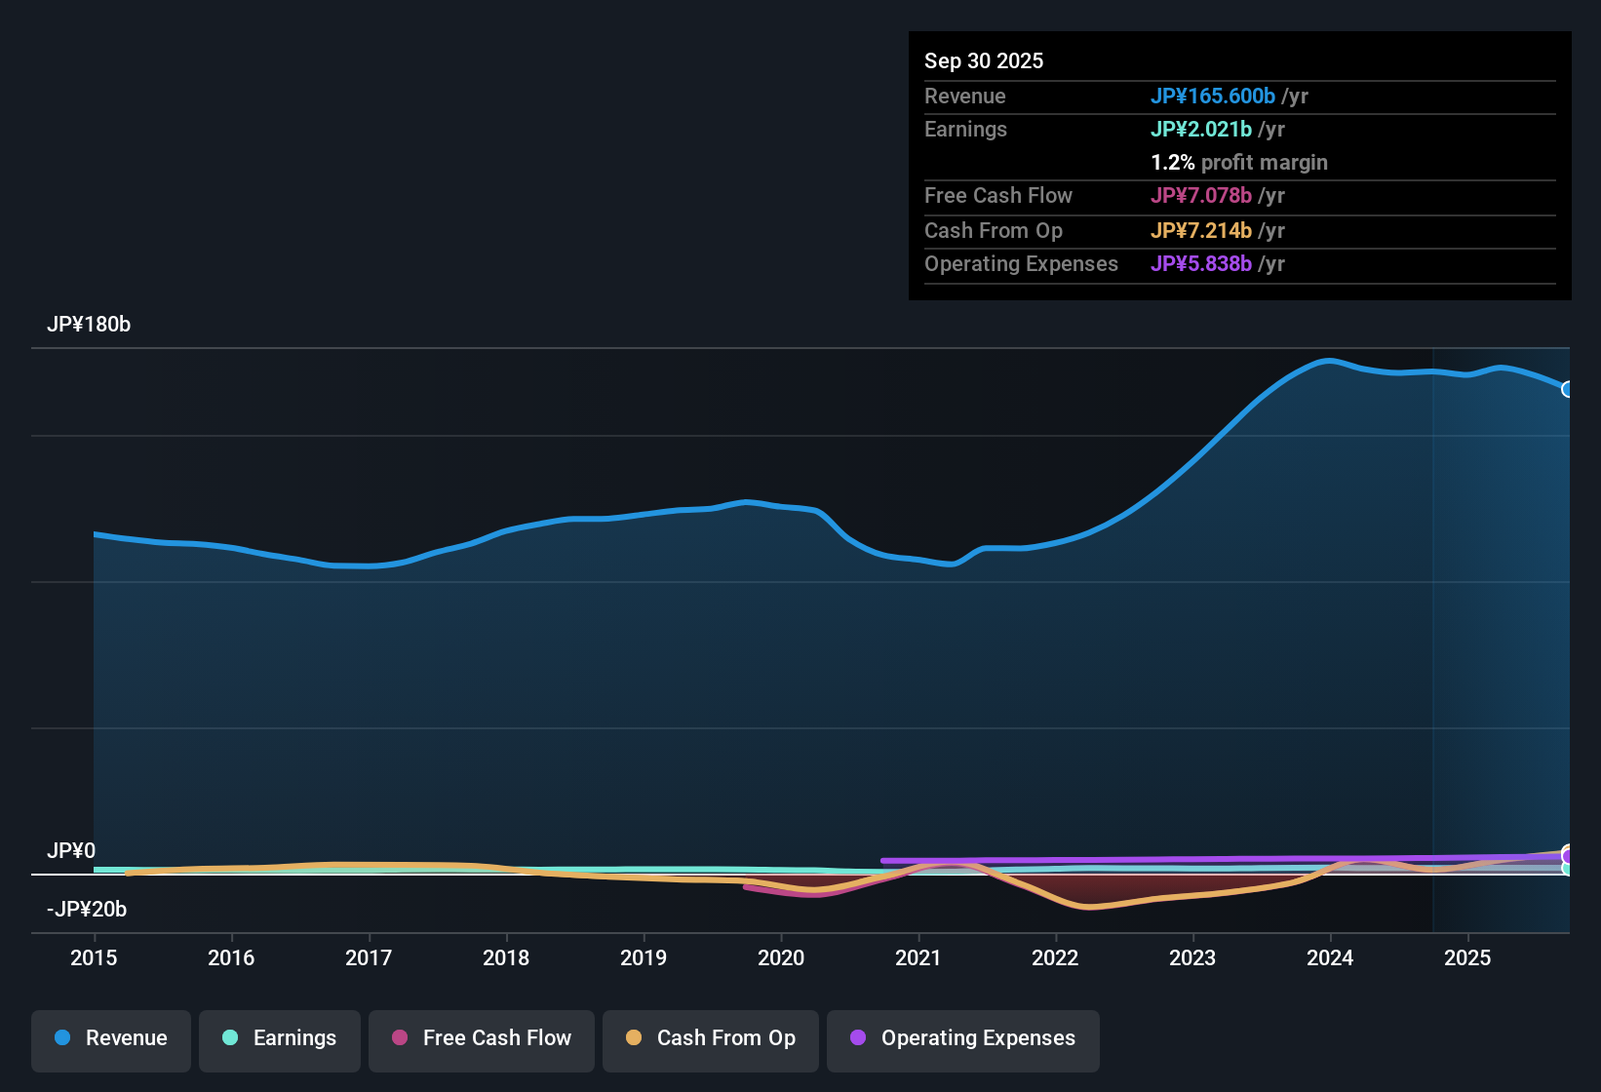Toggle off the Earnings series
This screenshot has width=1601, height=1092.
pos(279,1038)
